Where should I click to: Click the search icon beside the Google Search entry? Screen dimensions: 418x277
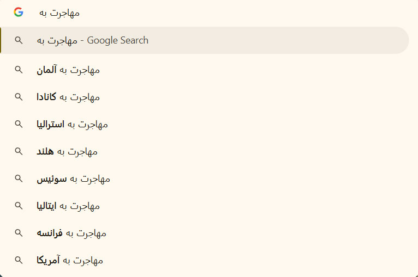pos(19,40)
